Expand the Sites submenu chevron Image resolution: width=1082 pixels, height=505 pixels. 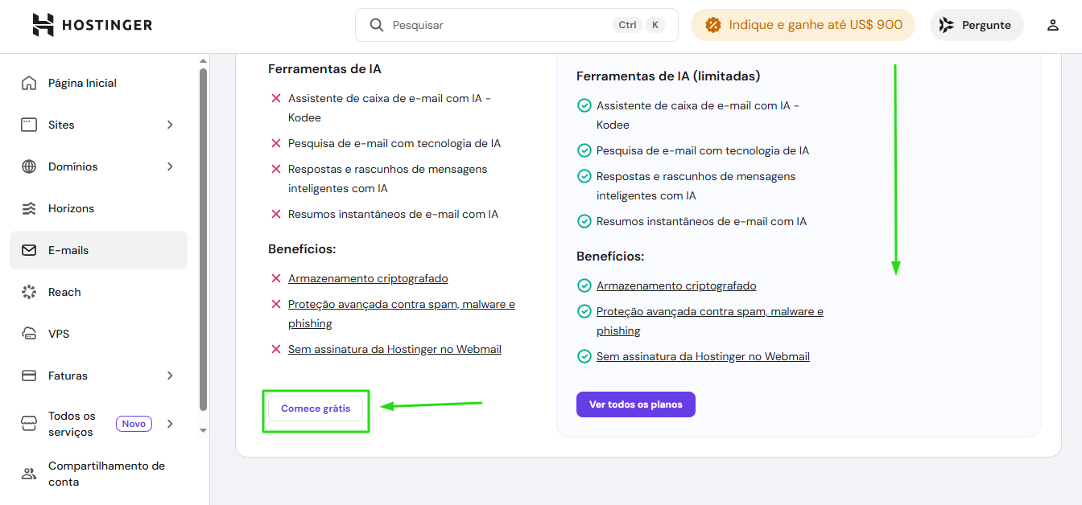[170, 125]
